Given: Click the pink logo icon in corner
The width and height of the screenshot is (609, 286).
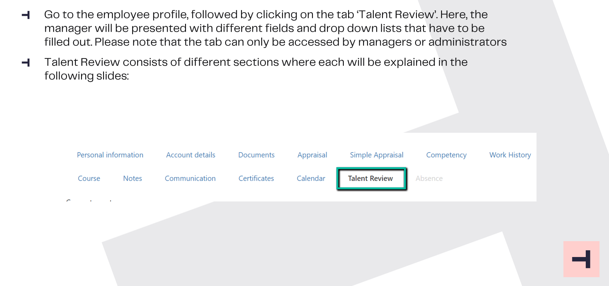Looking at the screenshot, I should point(581,259).
